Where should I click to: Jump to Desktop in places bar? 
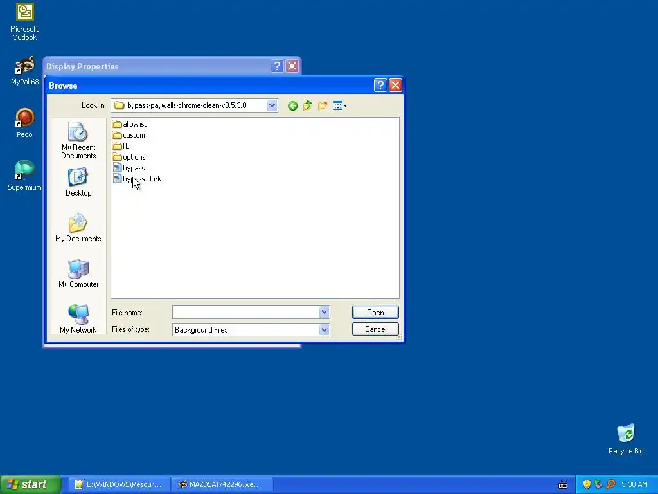[x=78, y=182]
